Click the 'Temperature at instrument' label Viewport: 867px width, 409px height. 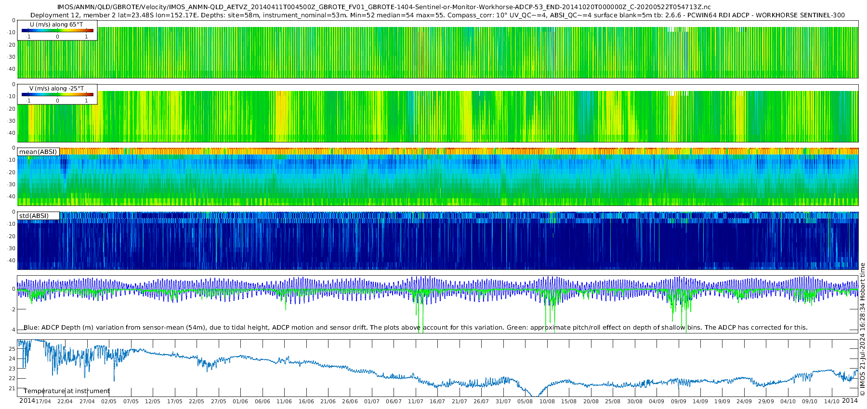(66, 391)
